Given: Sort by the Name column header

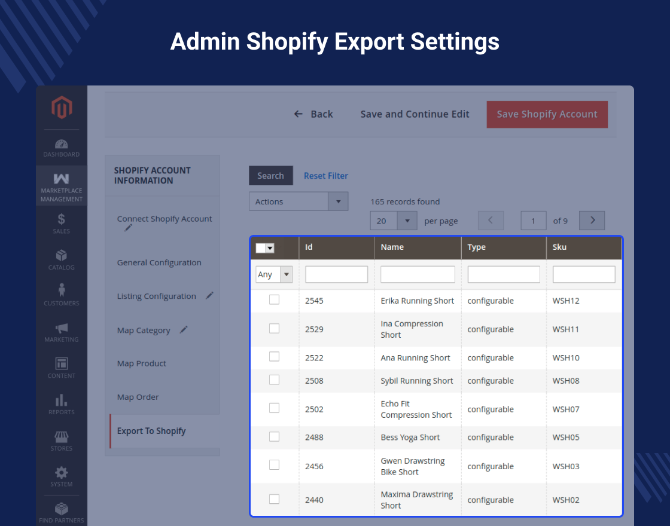Looking at the screenshot, I should pyautogui.click(x=418, y=247).
